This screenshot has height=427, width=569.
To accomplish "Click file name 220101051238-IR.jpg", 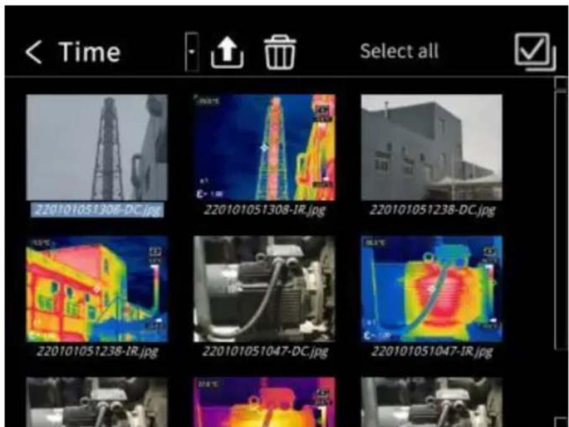I will [x=97, y=351].
